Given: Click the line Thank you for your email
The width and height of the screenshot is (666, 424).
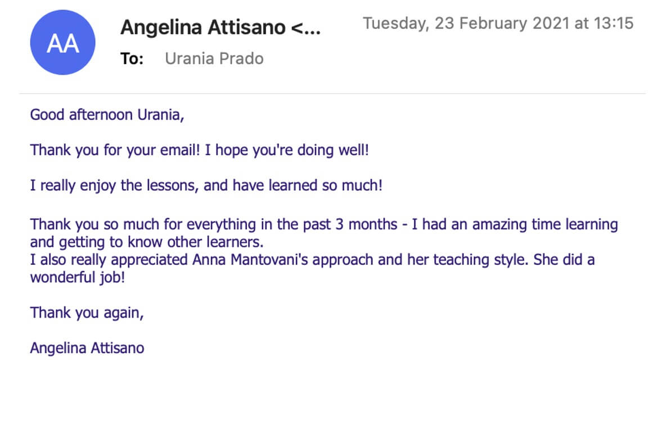Looking at the screenshot, I should (115, 150).
